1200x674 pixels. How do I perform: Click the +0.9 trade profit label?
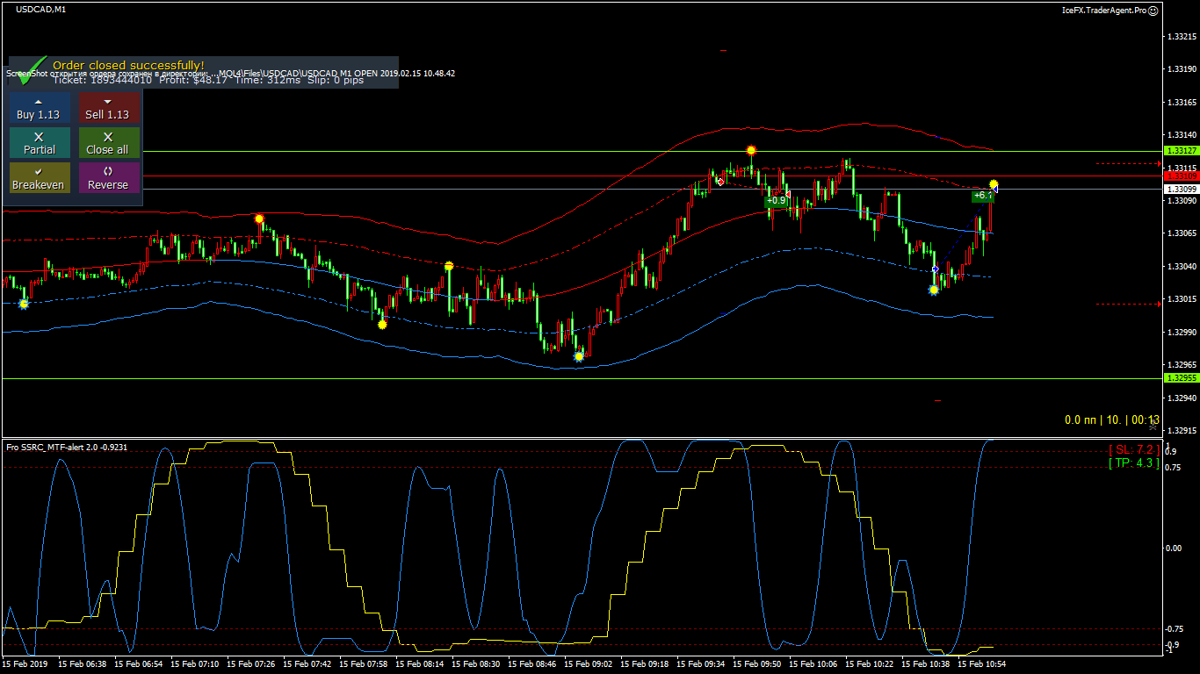(x=776, y=200)
